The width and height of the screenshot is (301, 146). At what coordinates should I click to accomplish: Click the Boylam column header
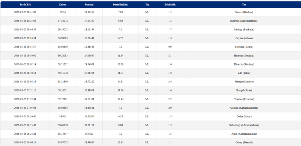click(89, 5)
